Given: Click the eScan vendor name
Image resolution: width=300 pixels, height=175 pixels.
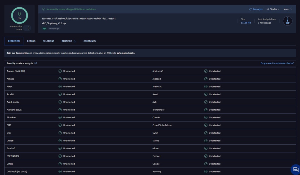Looking at the screenshot, I should click(155, 148).
